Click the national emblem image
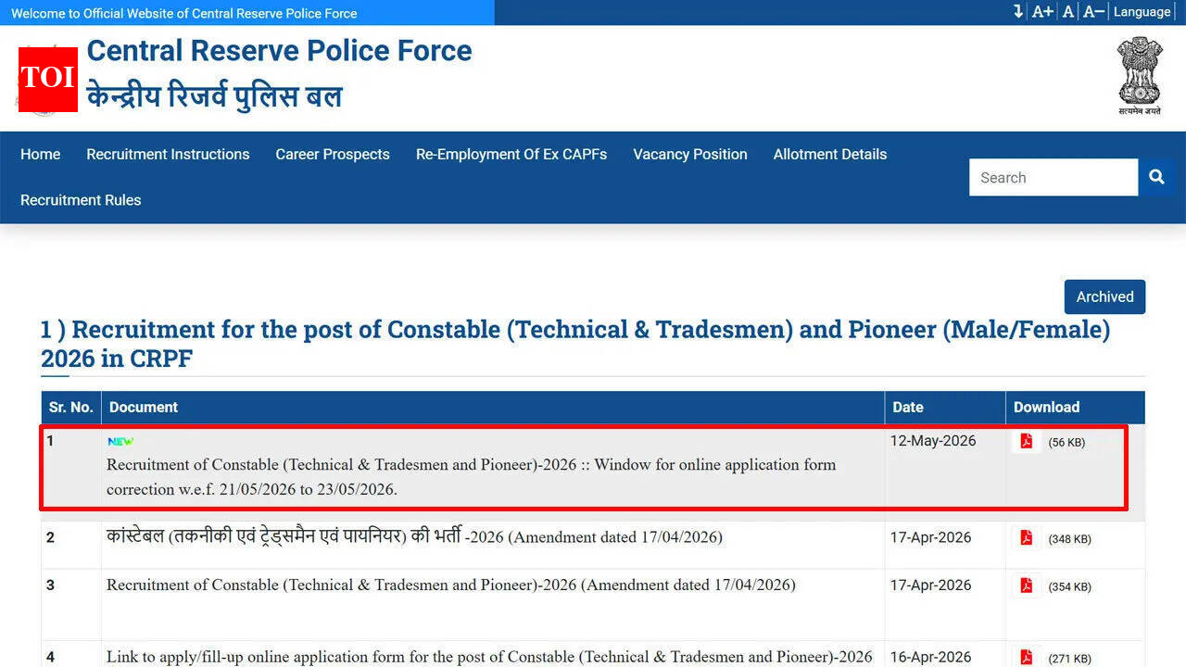This screenshot has height=667, width=1186. (1139, 75)
